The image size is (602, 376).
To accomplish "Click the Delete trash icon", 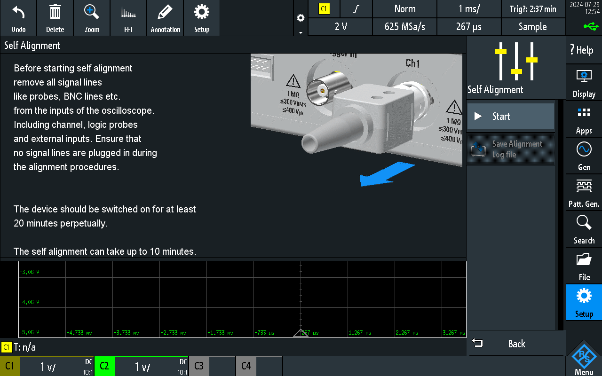I will (55, 18).
